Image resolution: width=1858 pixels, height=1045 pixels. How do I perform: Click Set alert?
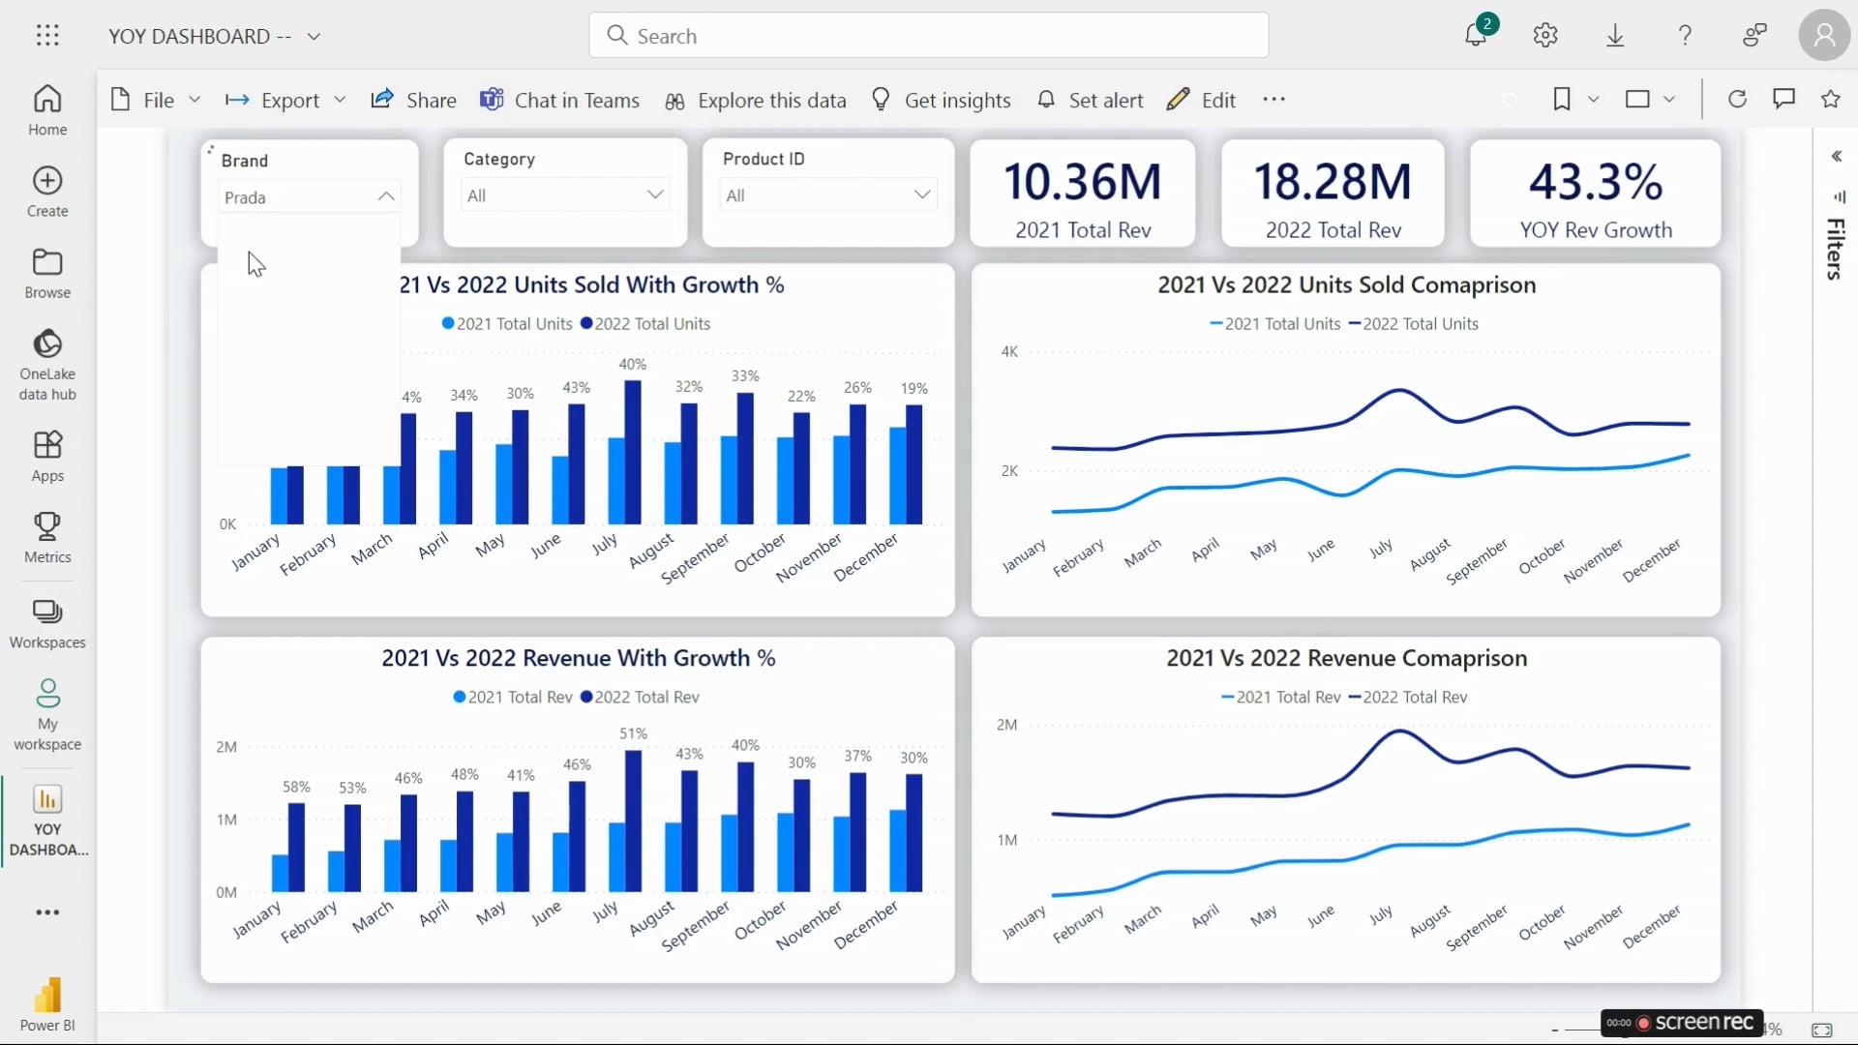click(1091, 100)
